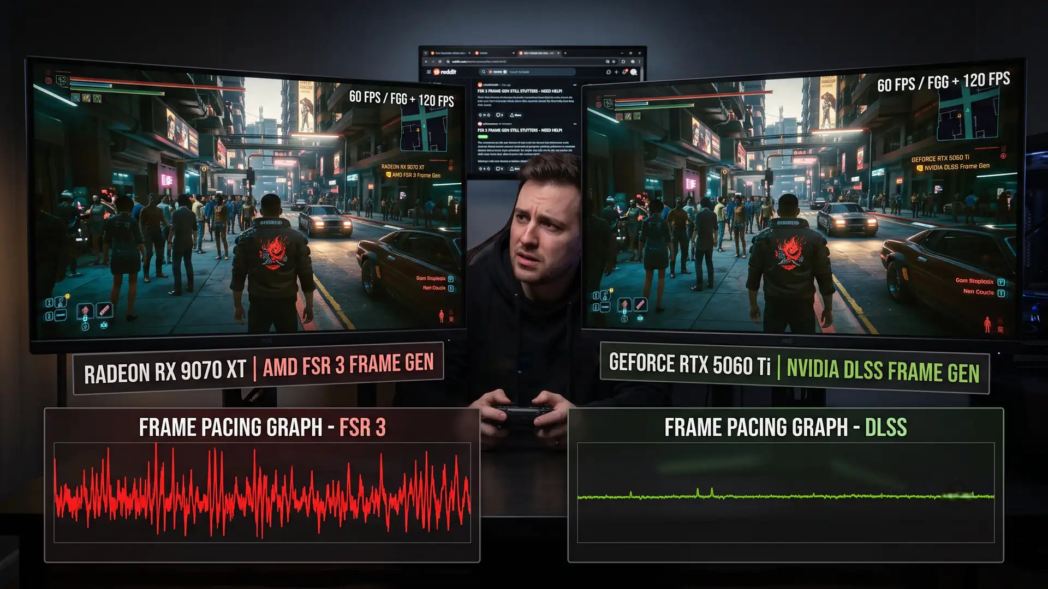The height and width of the screenshot is (589, 1048).
Task: Click the red FSR 3 frame pacing graph
Action: click(x=262, y=492)
